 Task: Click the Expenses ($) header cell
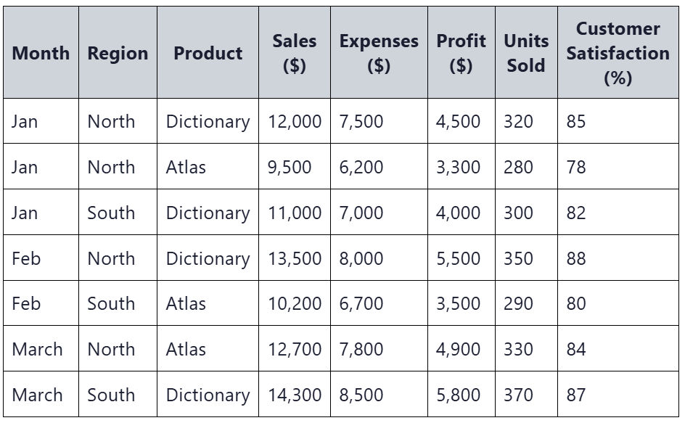pos(380,52)
